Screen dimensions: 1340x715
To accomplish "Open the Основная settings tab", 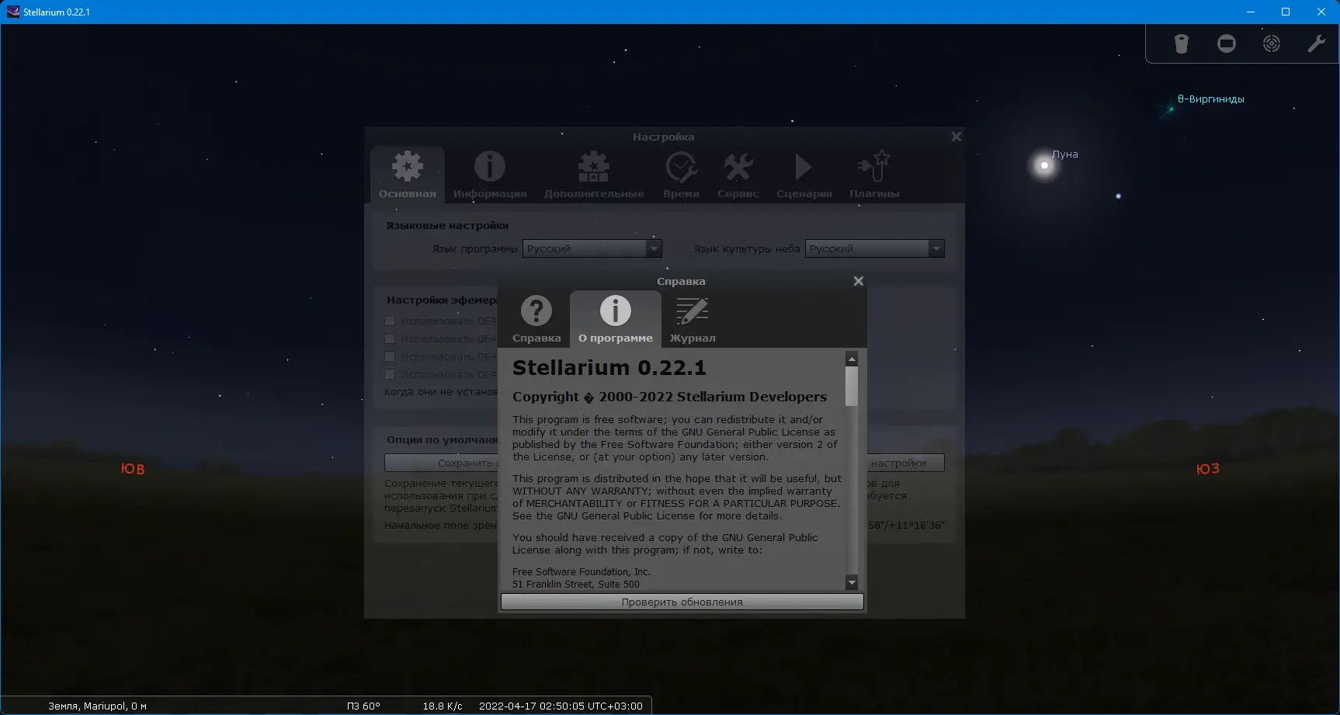I will [408, 175].
